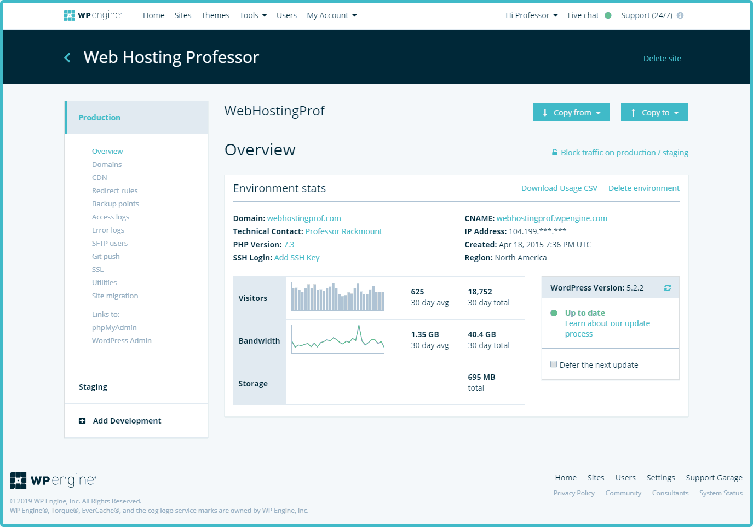Click the plus icon next to Add Development
This screenshot has height=527, width=753.
pos(82,421)
